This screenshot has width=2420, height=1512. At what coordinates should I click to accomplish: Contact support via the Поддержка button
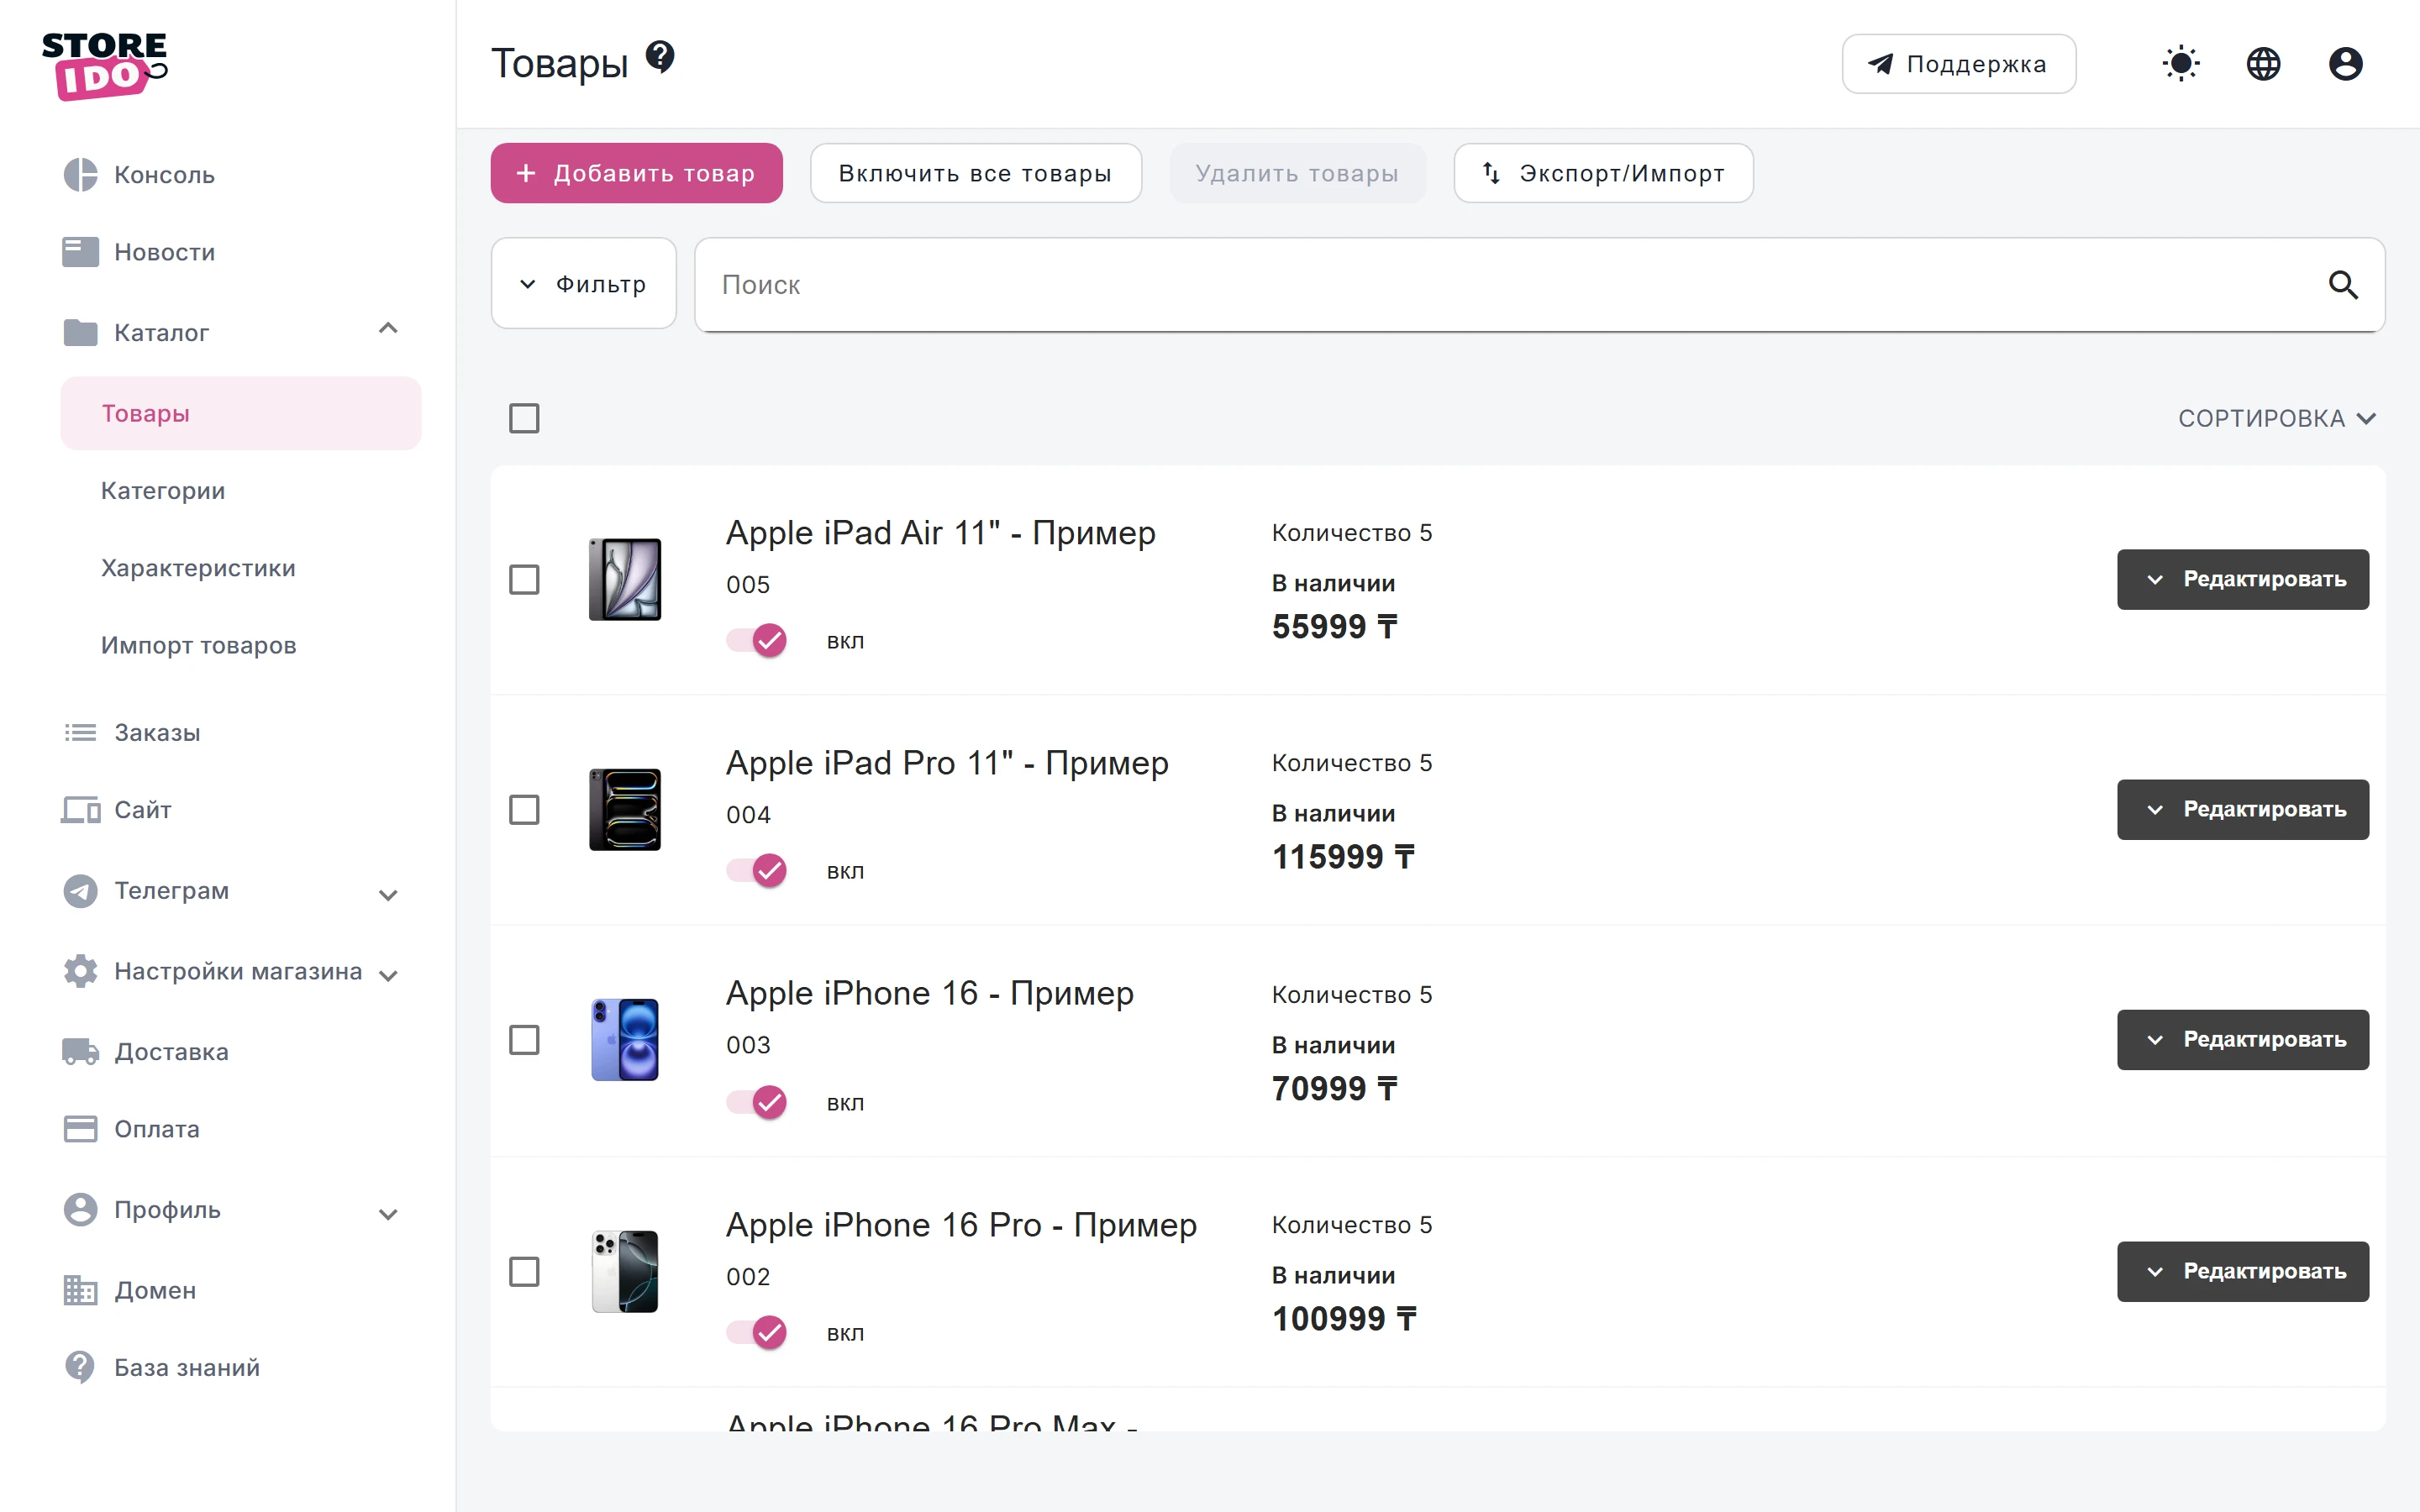point(1959,64)
